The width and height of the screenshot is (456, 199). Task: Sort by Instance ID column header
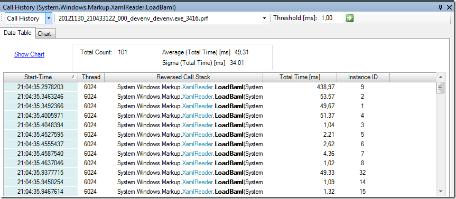coord(363,77)
